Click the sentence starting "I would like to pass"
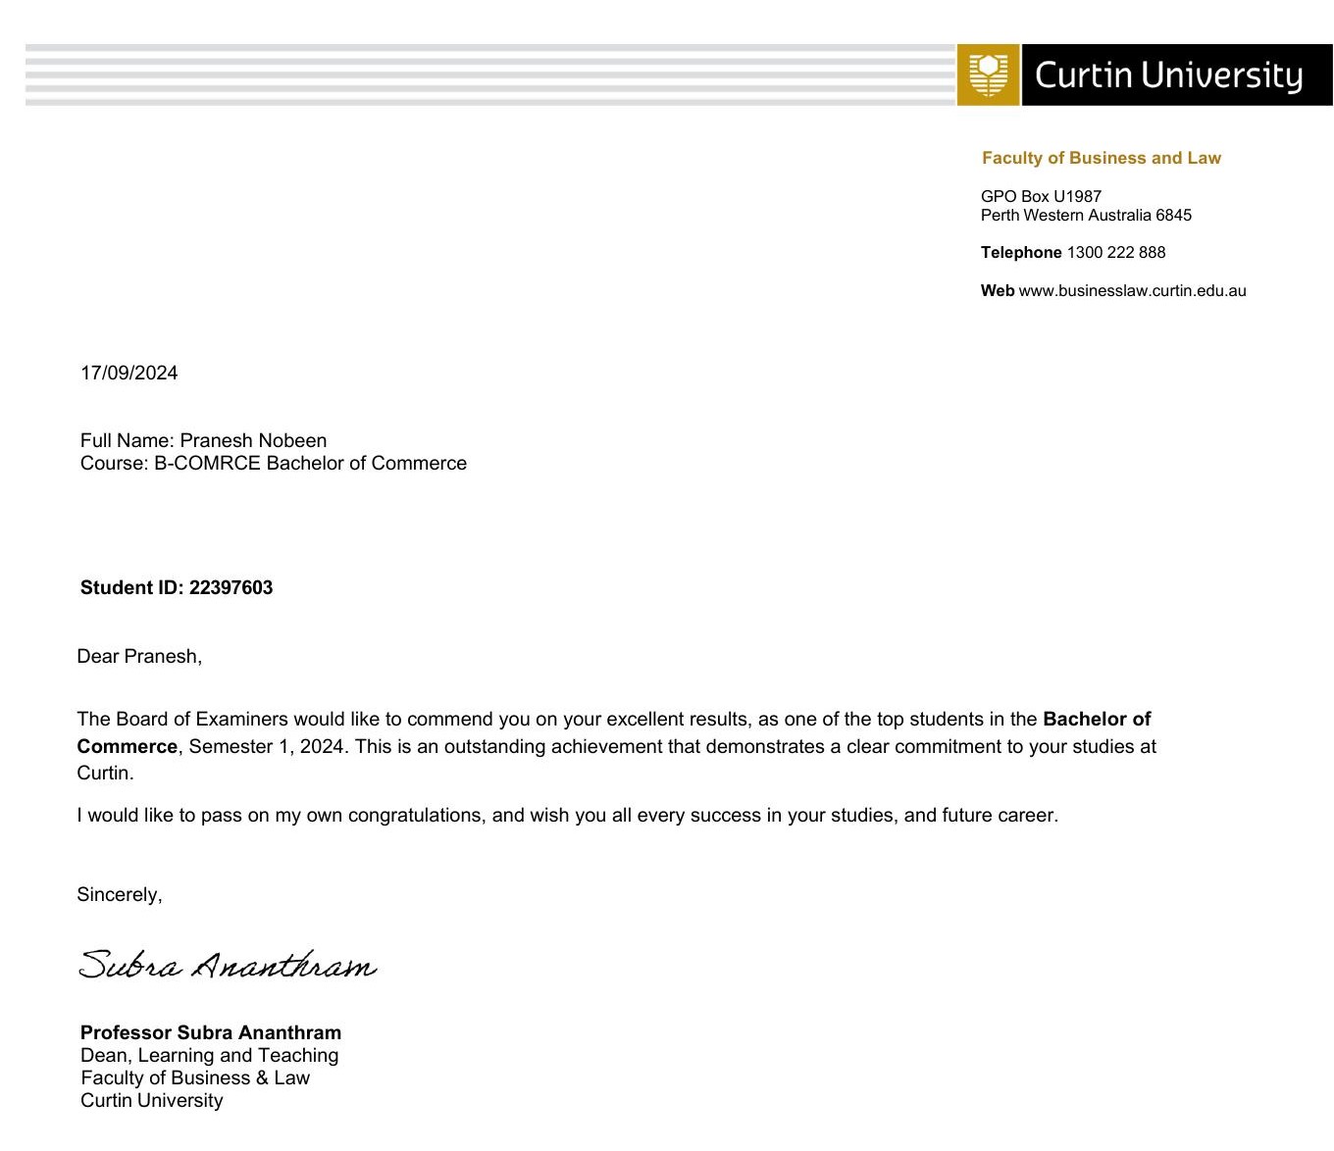1334x1151 pixels. [x=568, y=815]
